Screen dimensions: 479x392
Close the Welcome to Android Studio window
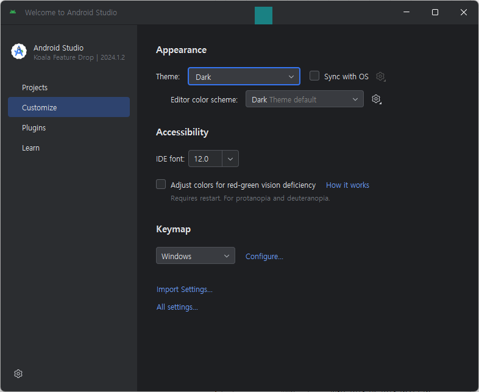click(x=464, y=12)
